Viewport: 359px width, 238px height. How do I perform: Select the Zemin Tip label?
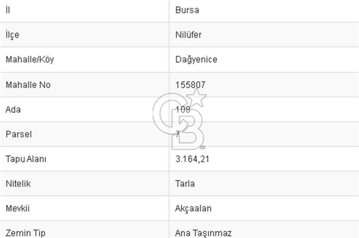(x=25, y=233)
